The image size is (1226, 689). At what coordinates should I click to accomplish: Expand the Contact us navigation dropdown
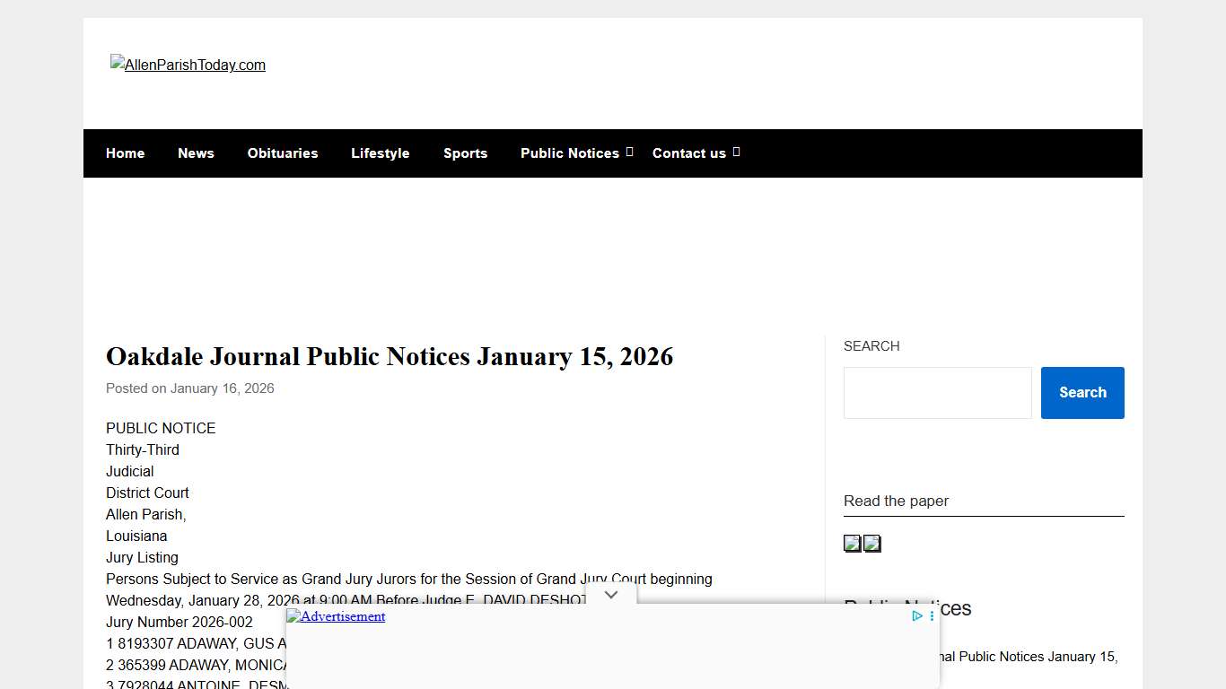735,153
